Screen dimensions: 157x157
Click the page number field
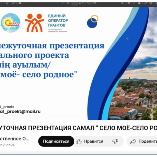coord(75,3)
